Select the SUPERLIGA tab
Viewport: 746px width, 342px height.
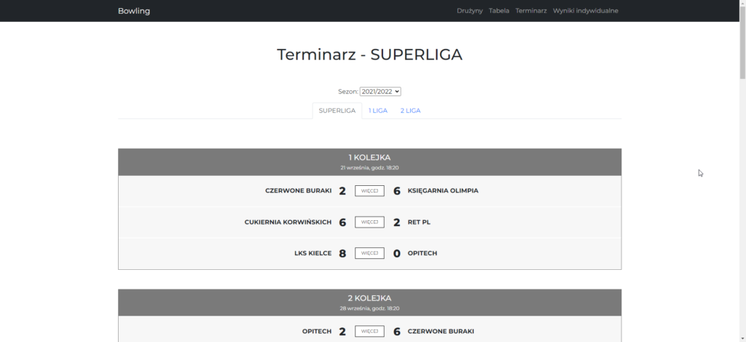(x=337, y=111)
